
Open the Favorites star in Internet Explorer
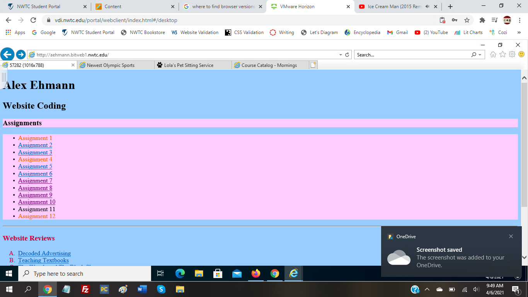(502, 55)
